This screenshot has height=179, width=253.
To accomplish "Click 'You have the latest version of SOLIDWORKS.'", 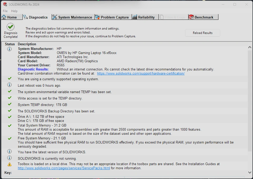I will click(52, 152).
